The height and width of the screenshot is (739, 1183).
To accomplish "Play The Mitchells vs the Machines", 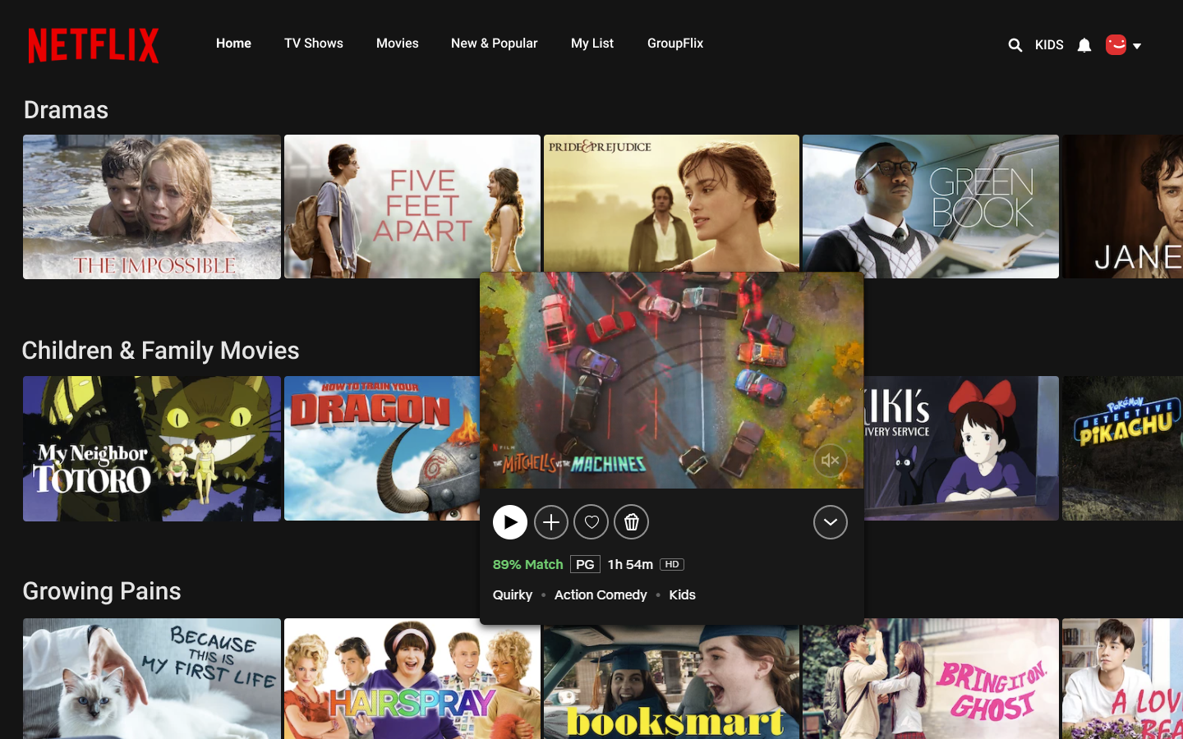I will point(510,522).
